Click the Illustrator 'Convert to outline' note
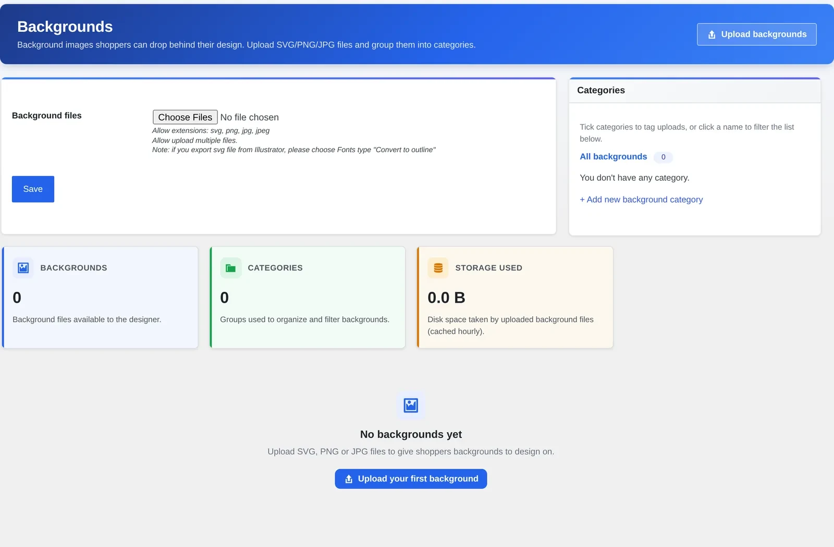 (x=293, y=150)
